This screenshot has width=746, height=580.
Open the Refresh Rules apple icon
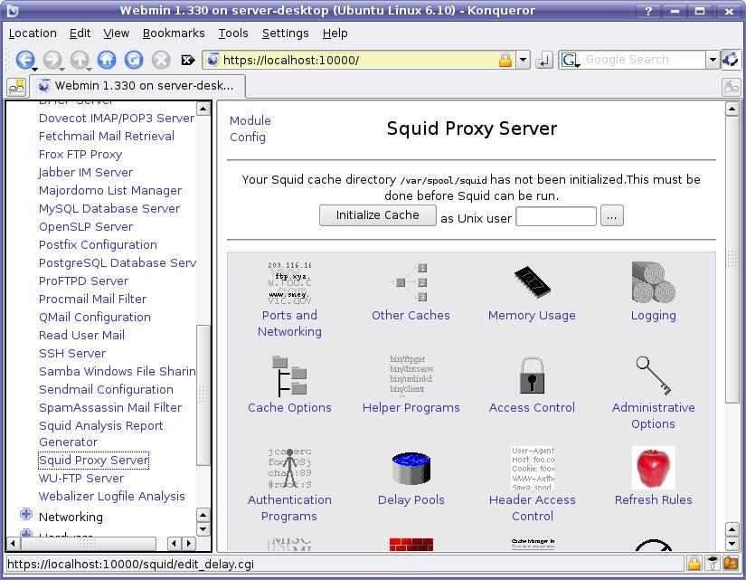tap(653, 468)
